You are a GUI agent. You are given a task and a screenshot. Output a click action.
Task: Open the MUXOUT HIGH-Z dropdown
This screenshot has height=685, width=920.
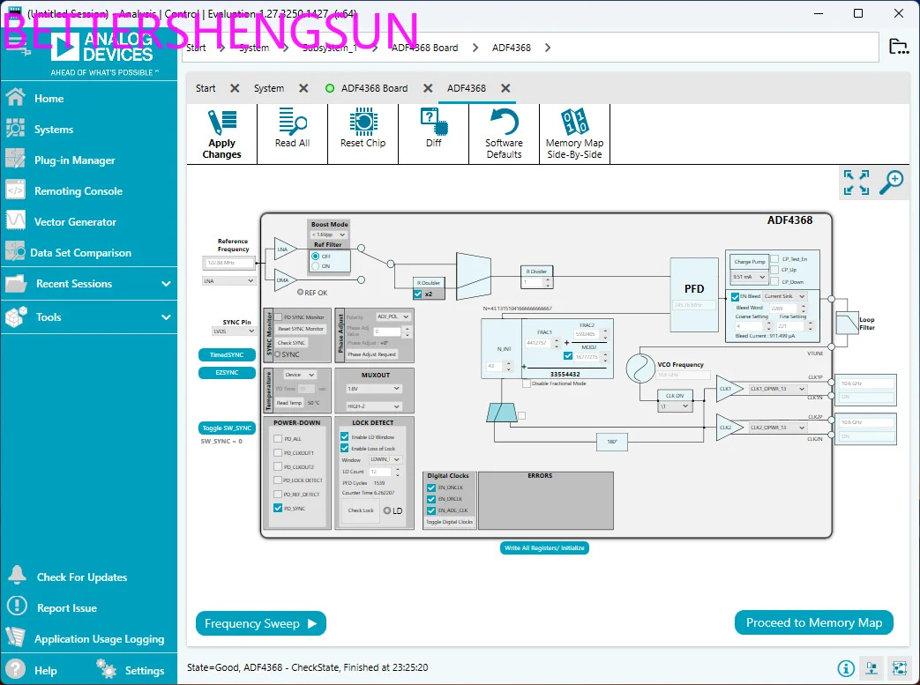373,406
